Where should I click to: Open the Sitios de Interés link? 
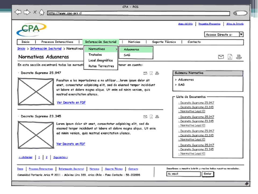235,24
